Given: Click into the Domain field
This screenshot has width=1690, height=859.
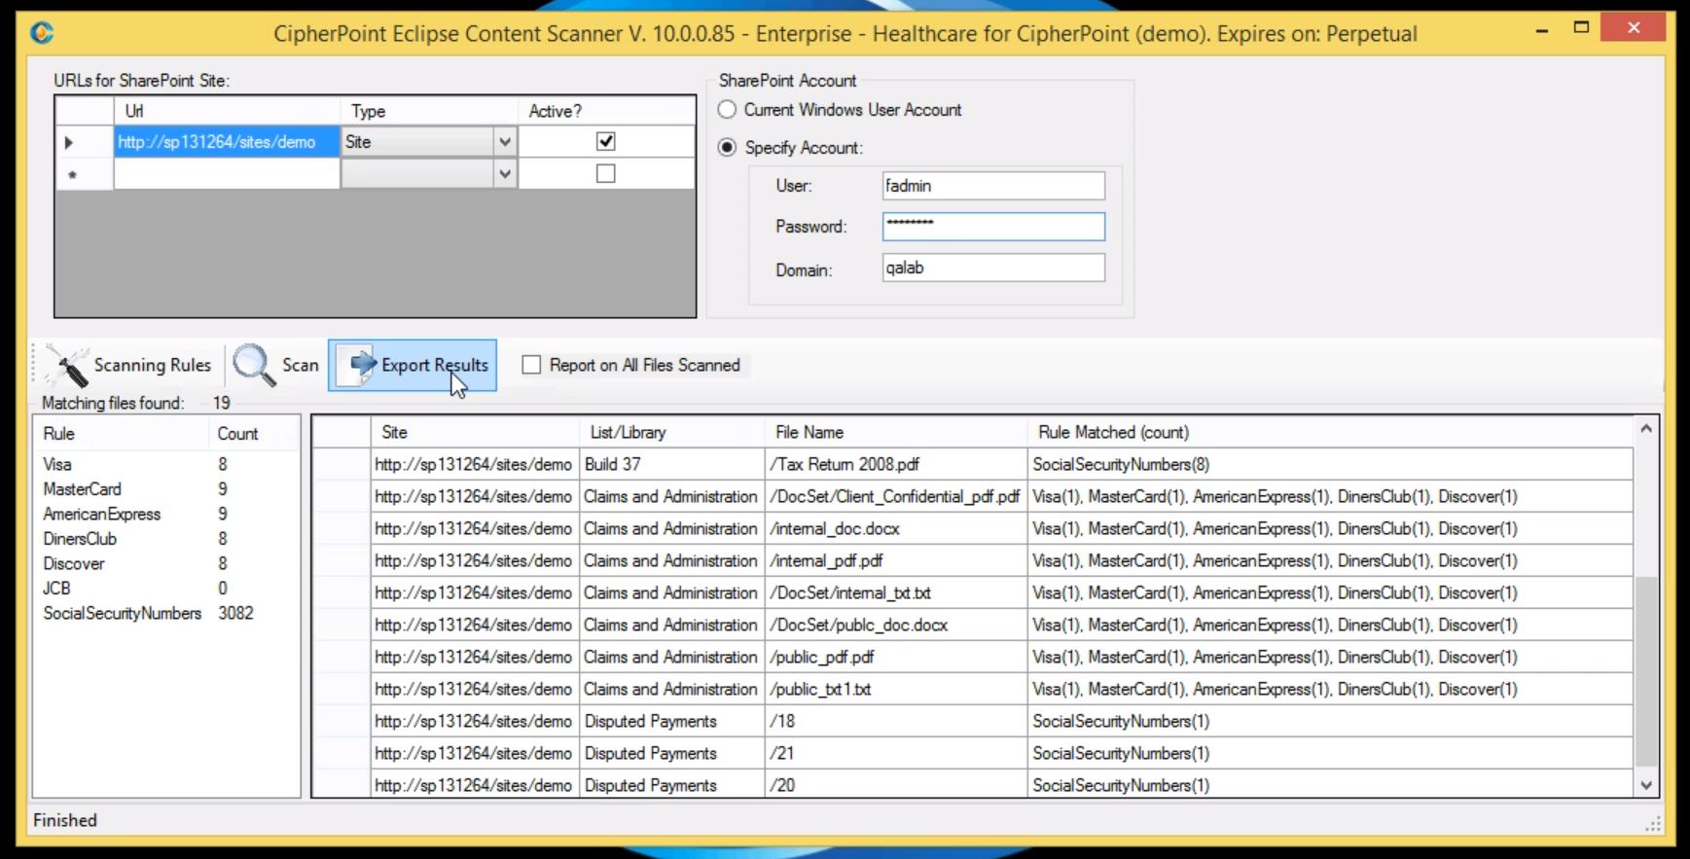Looking at the screenshot, I should click(993, 268).
